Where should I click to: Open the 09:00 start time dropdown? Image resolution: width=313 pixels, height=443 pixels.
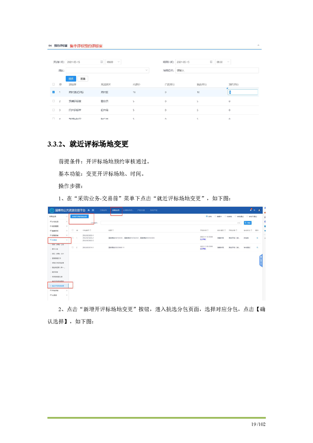tap(113, 62)
